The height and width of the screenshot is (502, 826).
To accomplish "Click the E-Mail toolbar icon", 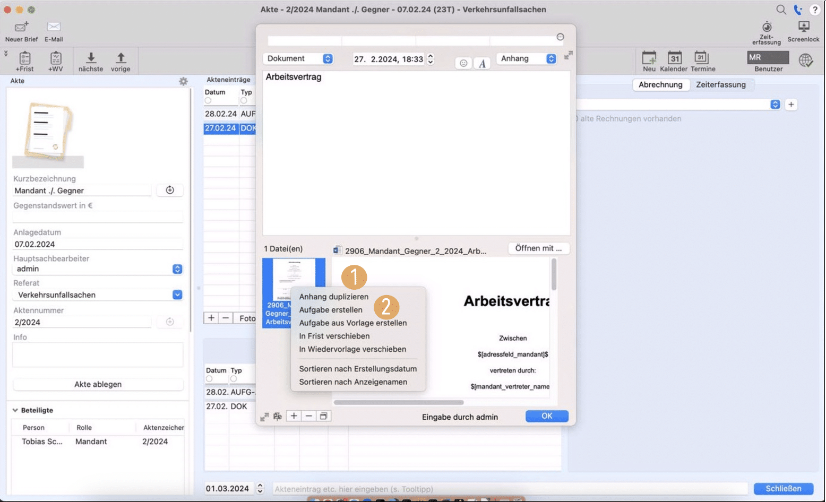I will pos(54,27).
